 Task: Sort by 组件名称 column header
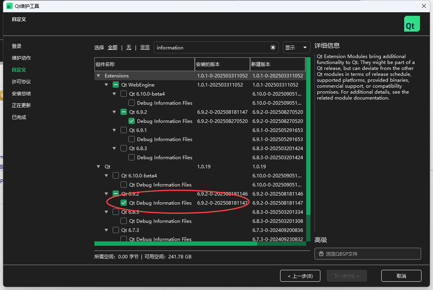point(145,64)
